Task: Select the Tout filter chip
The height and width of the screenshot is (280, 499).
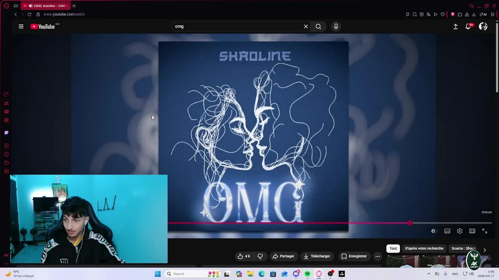Action: [x=393, y=248]
